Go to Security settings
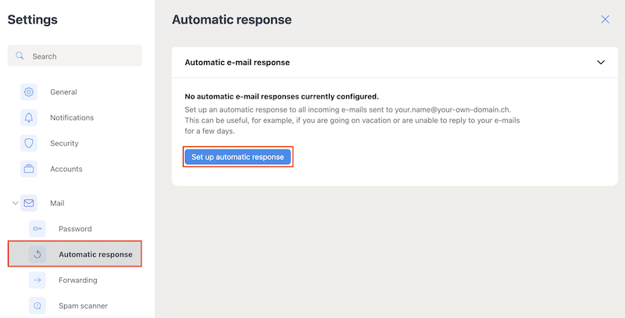 [64, 144]
